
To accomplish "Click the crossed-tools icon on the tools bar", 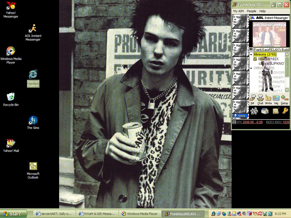I will coord(254,111).
